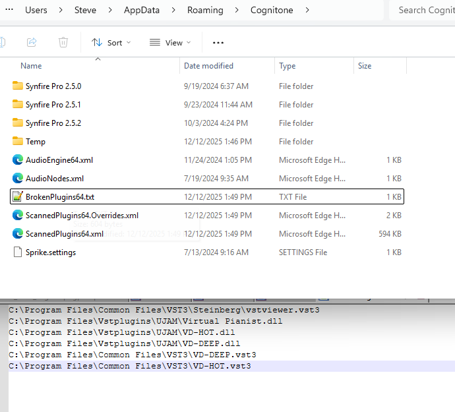Click the Edge icon beside ScannedPlugins64.xml

pos(18,234)
